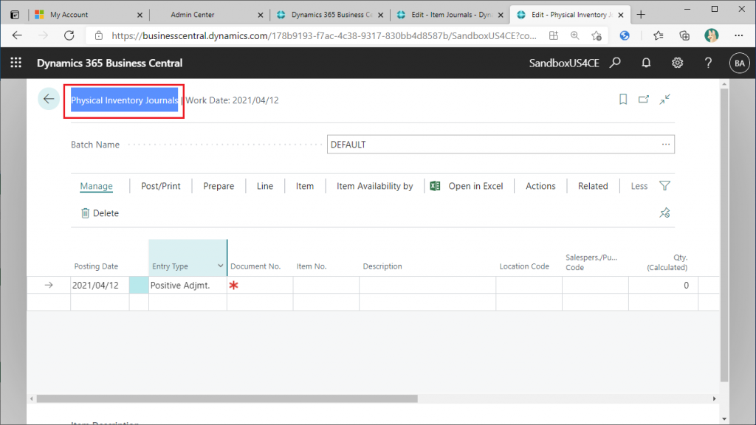This screenshot has height=425, width=756.
Task: Open browser zoom magnifier in address bar
Action: tap(574, 35)
